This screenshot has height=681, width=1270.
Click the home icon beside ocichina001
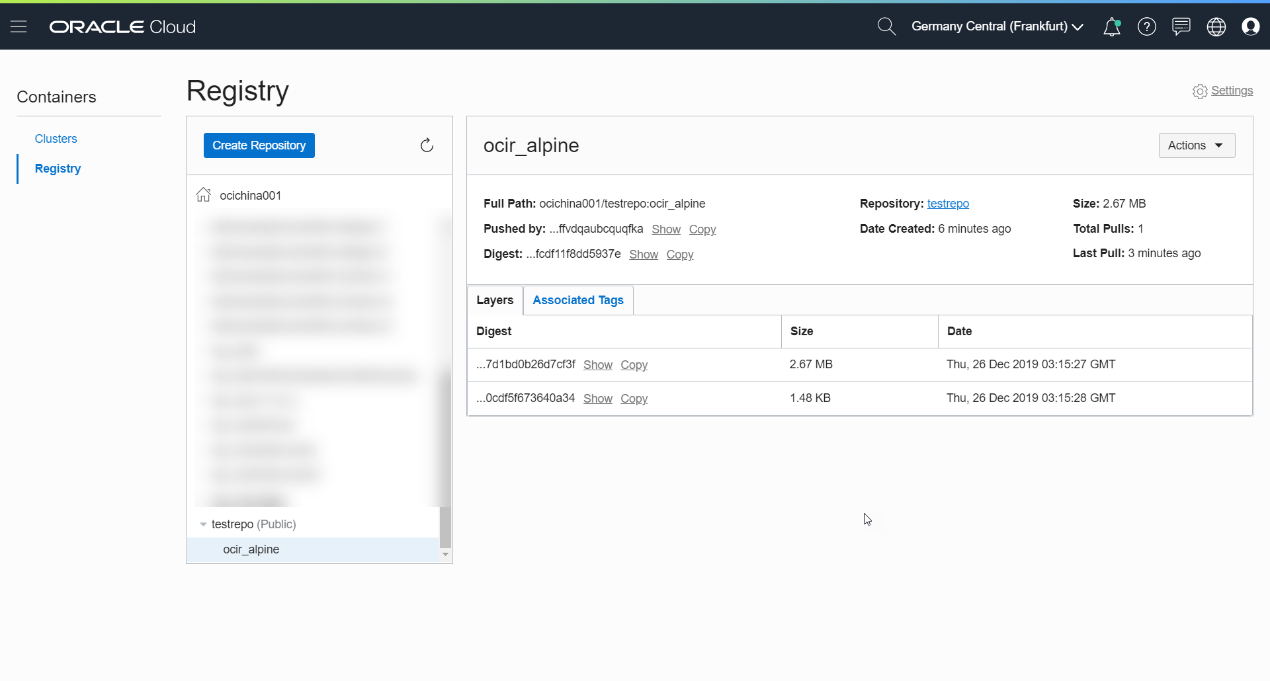point(204,194)
